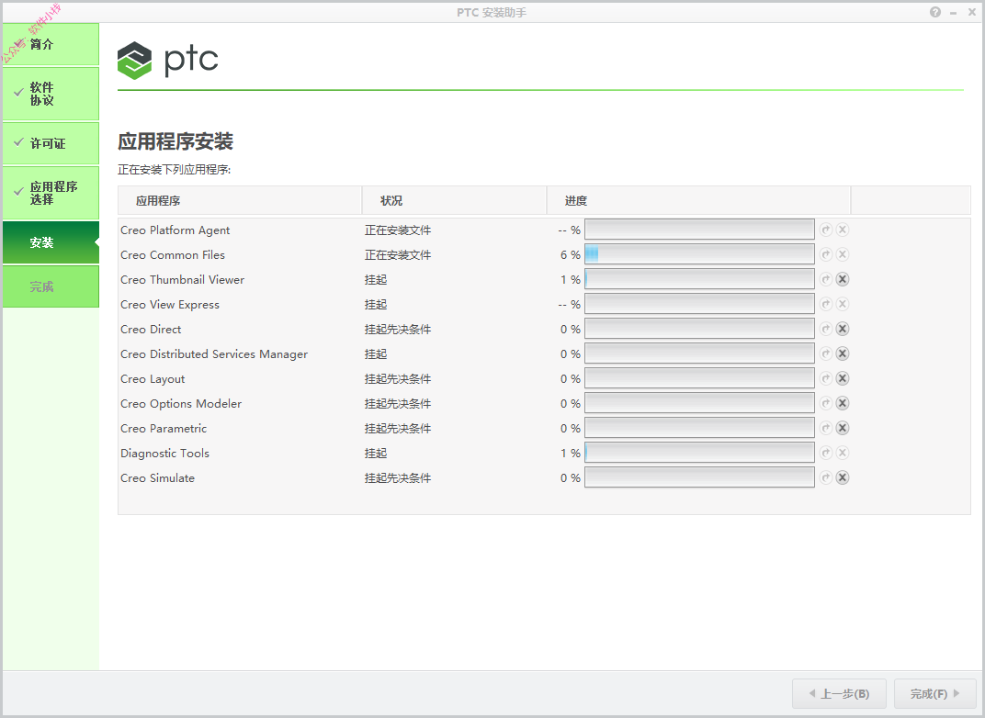Viewport: 985px width, 718px height.
Task: Click the retry icon for Creo Platform Agent
Action: pos(826,230)
